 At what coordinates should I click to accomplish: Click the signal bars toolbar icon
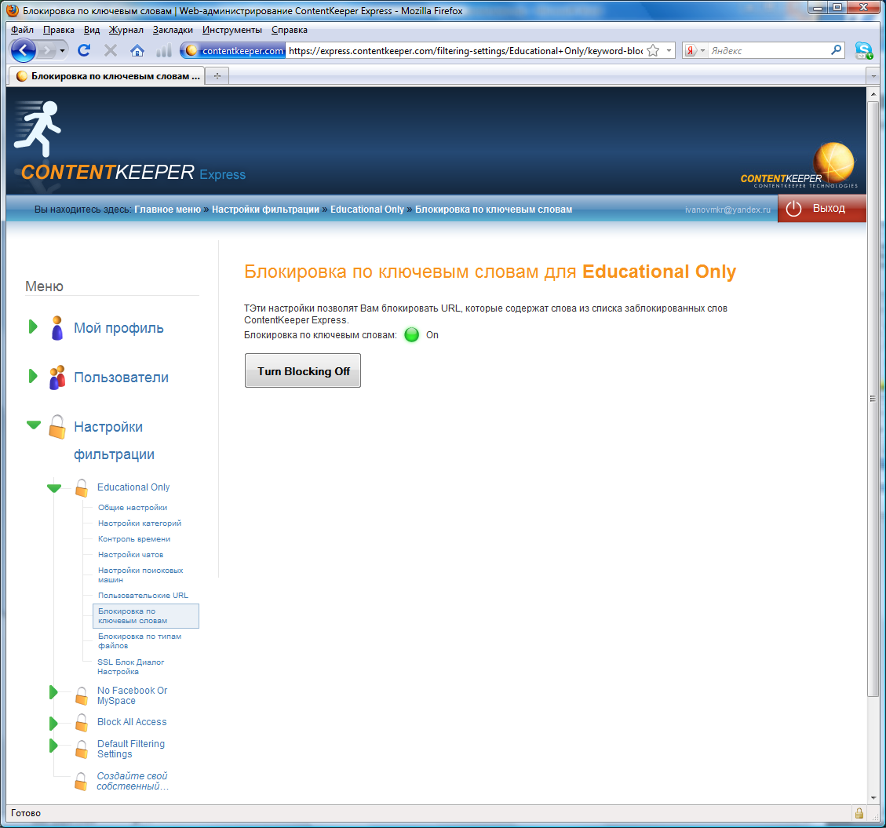pyautogui.click(x=164, y=51)
